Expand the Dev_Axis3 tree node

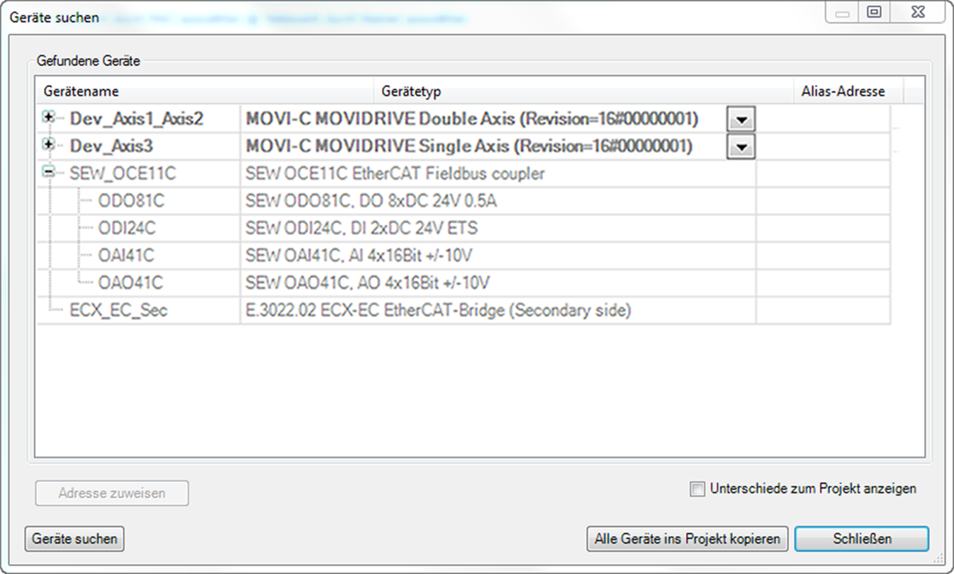[48, 145]
